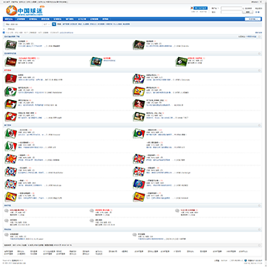Collapse the first forum category section
The width and height of the screenshot is (267, 267).
[260, 36]
